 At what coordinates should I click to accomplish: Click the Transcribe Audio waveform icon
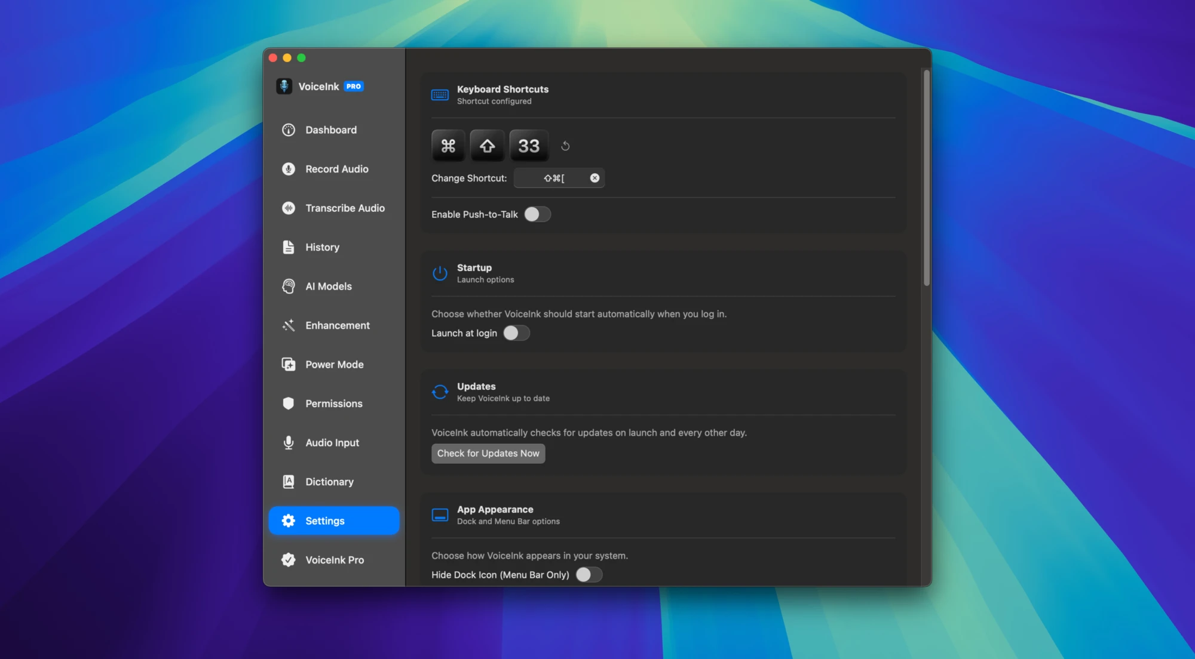289,208
